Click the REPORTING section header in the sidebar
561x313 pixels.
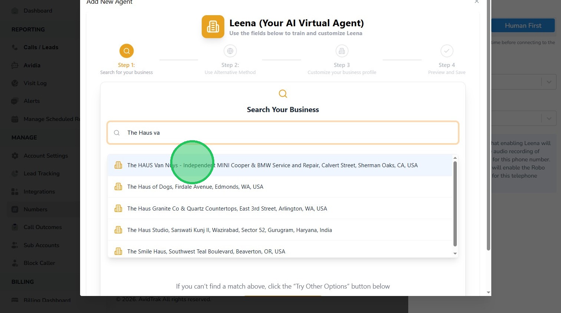(x=28, y=30)
